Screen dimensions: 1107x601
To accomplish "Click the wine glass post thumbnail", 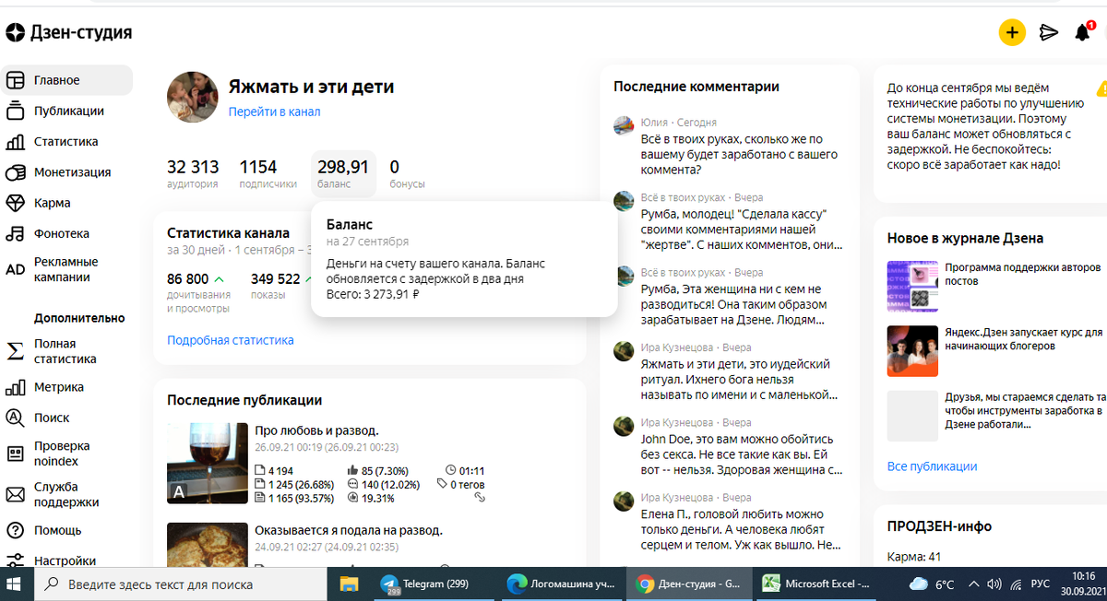I will 208,463.
